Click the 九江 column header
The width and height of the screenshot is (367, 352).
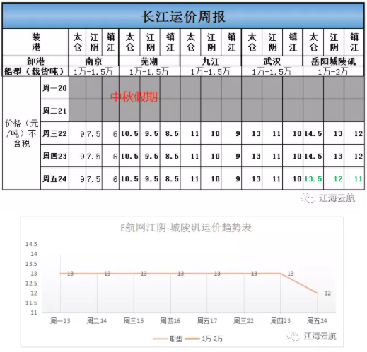point(211,61)
